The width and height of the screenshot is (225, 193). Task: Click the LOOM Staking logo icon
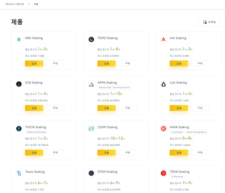click(x=91, y=129)
